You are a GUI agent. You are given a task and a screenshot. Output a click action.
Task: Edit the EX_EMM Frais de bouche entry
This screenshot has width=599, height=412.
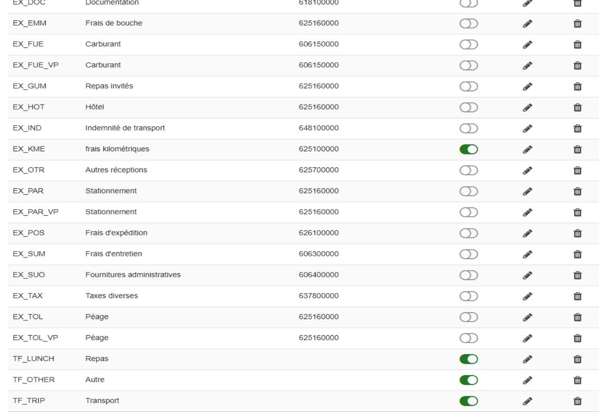tap(527, 24)
